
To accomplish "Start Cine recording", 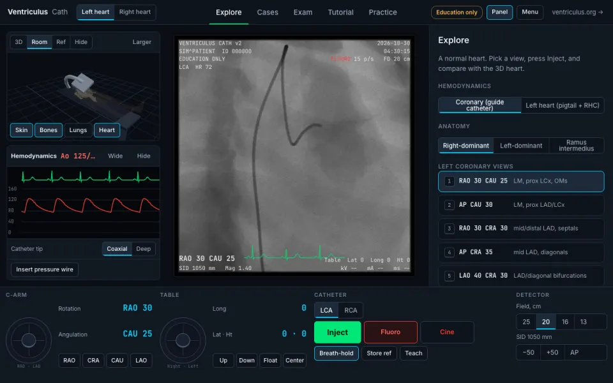I will pyautogui.click(x=447, y=332).
